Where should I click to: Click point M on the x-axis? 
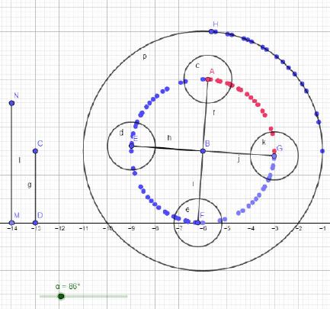11,223
